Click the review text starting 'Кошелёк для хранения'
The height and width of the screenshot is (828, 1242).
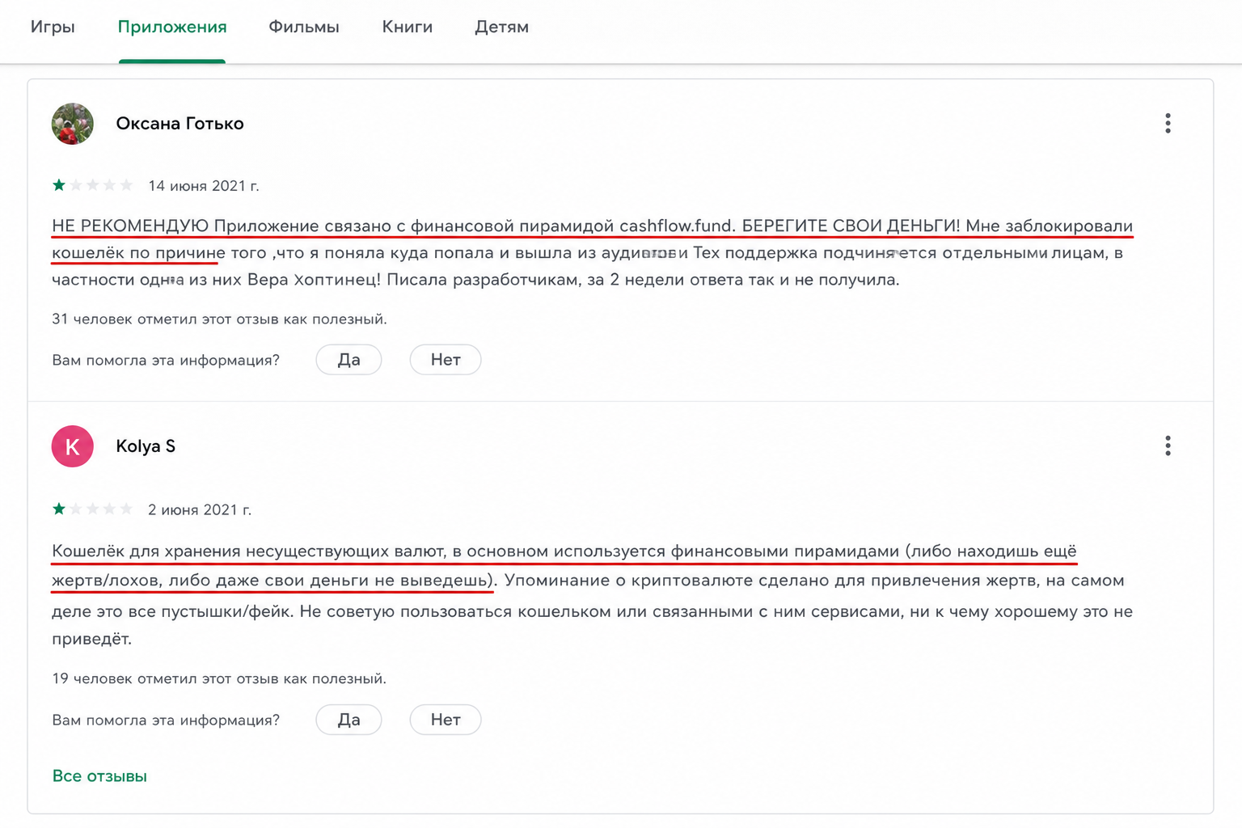[x=593, y=594]
